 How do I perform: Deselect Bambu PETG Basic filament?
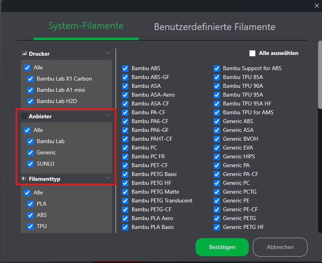[x=125, y=174]
